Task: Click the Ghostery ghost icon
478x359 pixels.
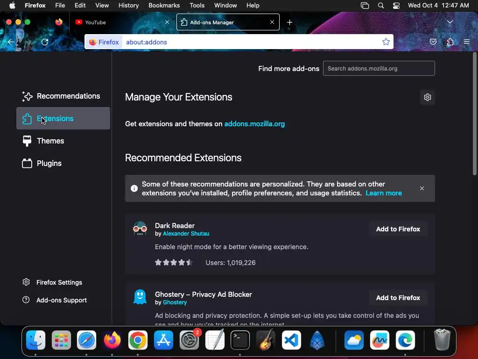Action: click(x=140, y=297)
